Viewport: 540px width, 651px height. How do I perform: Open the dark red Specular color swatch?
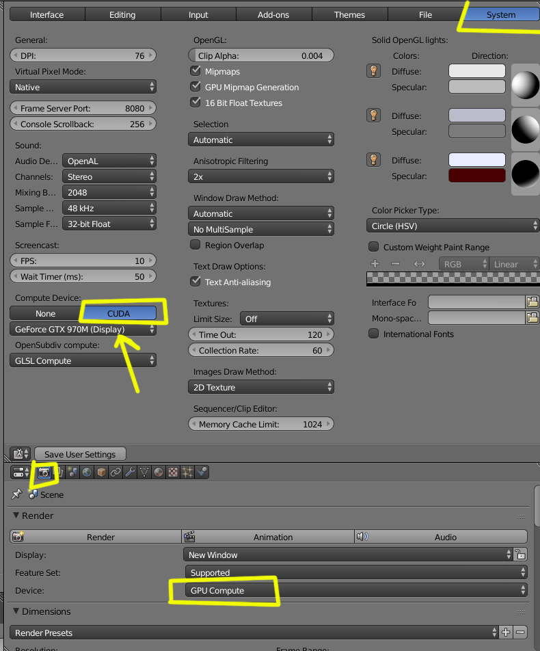477,176
